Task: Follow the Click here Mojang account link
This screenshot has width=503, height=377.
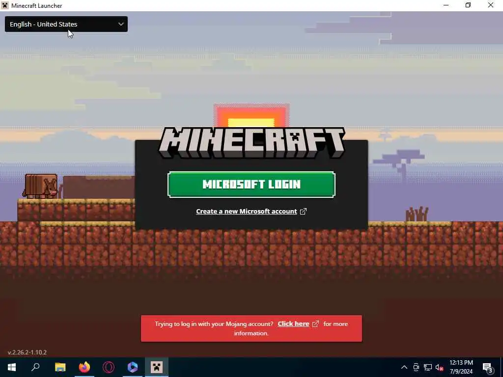Action: [293, 324]
